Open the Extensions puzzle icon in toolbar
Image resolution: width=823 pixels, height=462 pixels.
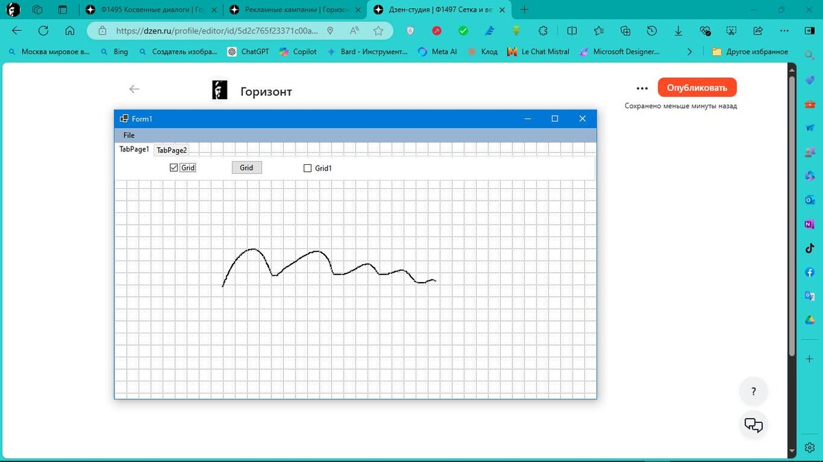coord(543,31)
